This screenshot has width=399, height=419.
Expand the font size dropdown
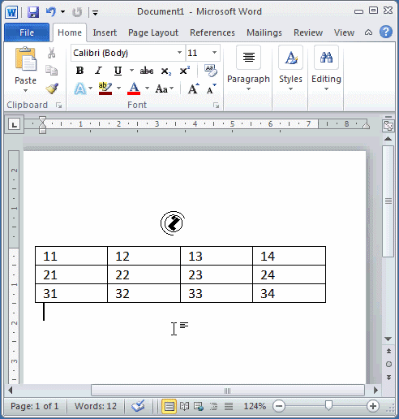coord(214,53)
